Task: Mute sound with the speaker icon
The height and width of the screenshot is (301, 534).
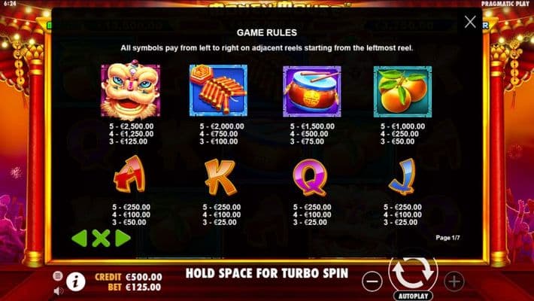Action: [x=58, y=290]
